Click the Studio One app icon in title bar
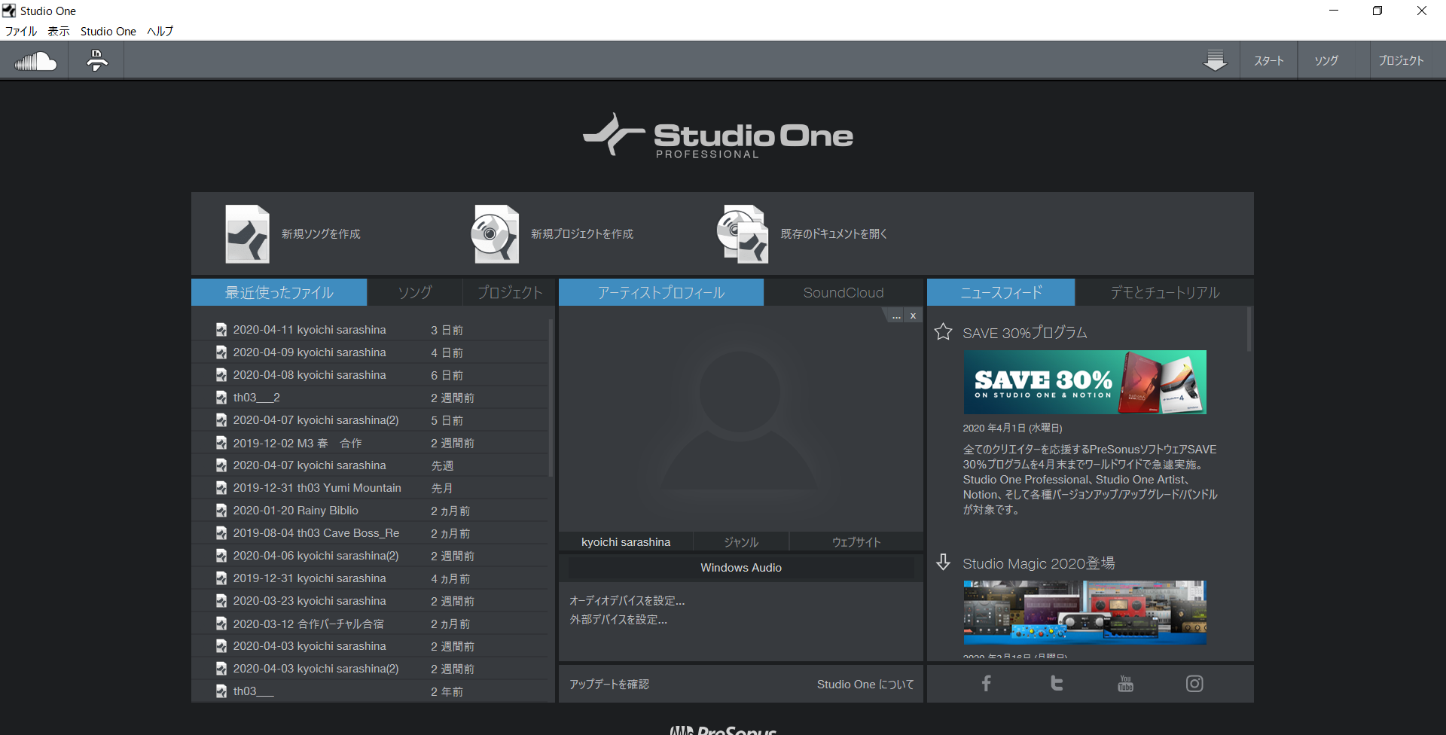 (9, 11)
